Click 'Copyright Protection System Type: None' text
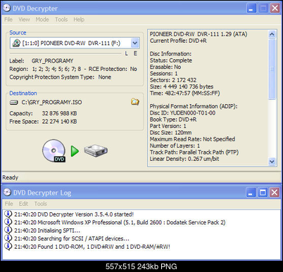Screen dimensions: 283x272 tap(61, 77)
